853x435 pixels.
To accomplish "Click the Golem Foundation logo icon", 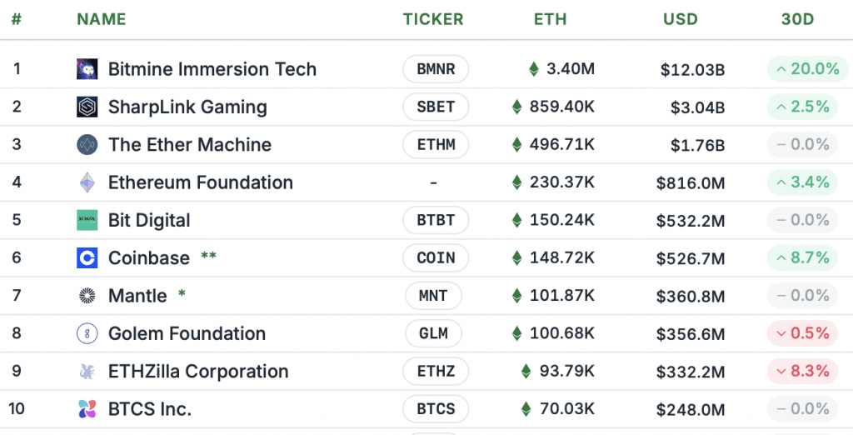I will click(87, 333).
